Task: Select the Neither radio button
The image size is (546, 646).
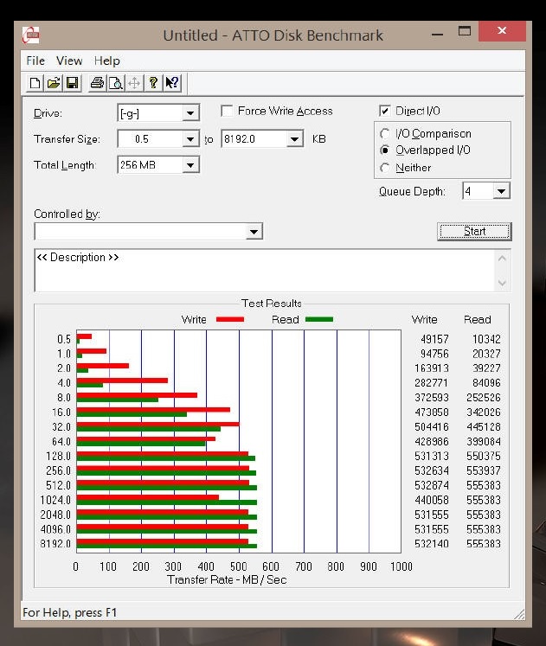Action: 384,168
